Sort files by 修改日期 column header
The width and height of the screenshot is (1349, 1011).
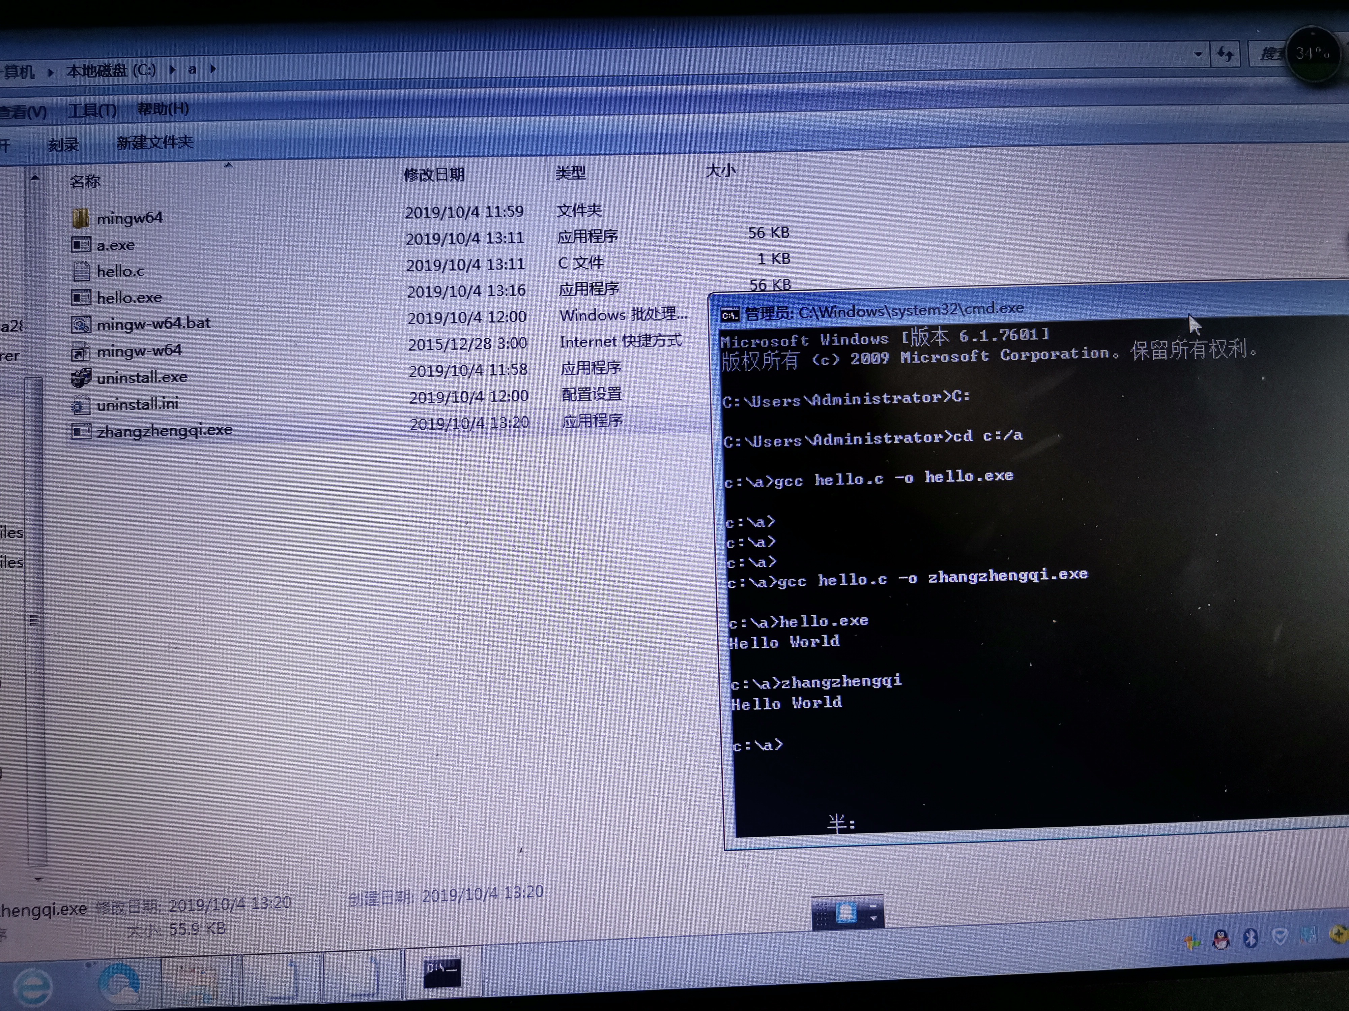[434, 175]
